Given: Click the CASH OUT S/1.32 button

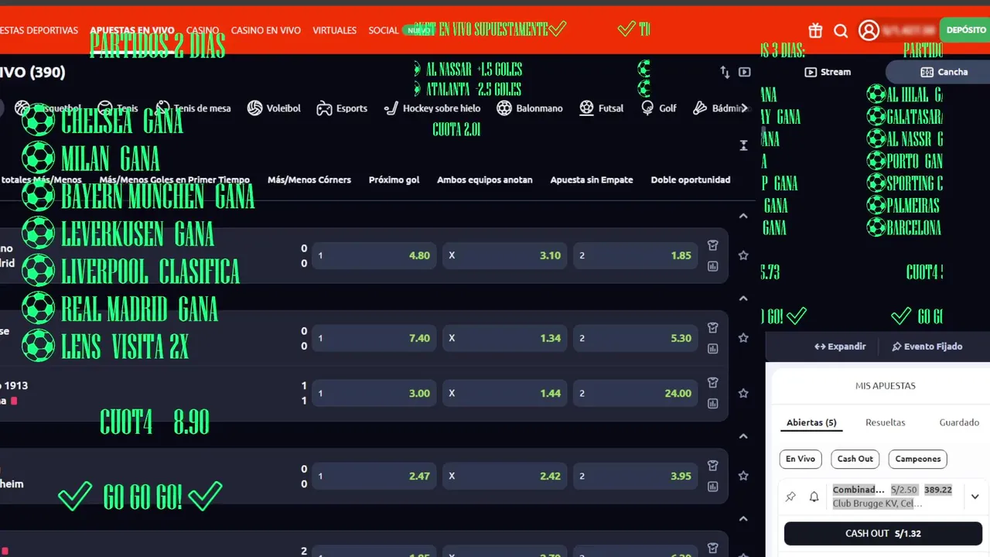Looking at the screenshot, I should click(882, 534).
